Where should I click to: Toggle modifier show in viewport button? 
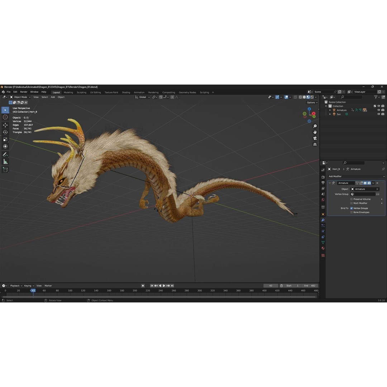tap(365, 183)
